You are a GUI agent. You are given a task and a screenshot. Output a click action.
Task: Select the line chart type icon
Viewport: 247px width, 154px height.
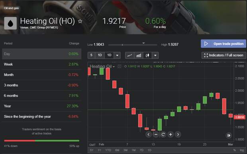[x=129, y=55]
